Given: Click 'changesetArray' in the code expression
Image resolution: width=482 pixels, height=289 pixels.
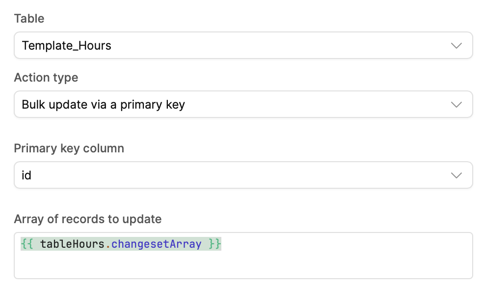Looking at the screenshot, I should point(157,244).
